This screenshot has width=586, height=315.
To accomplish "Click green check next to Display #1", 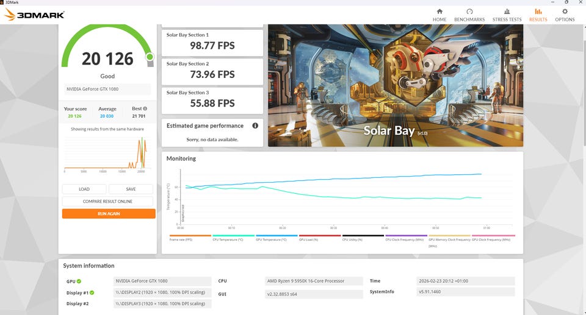I will point(92,292).
